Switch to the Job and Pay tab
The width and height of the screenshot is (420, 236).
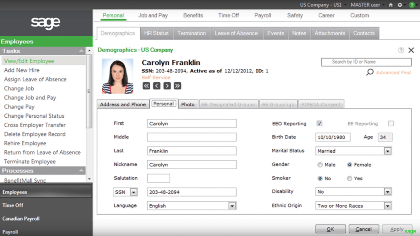[x=153, y=16]
